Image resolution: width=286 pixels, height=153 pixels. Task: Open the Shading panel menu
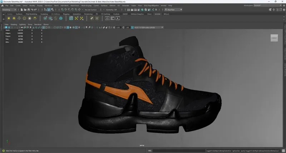pyautogui.click(x=14, y=25)
